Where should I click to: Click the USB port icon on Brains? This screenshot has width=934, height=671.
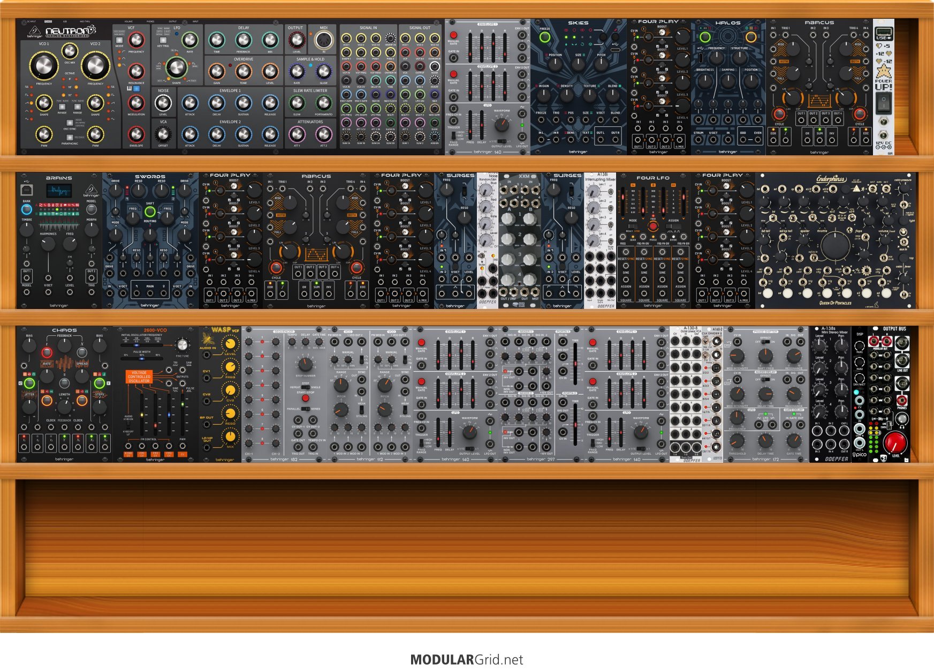click(x=26, y=190)
